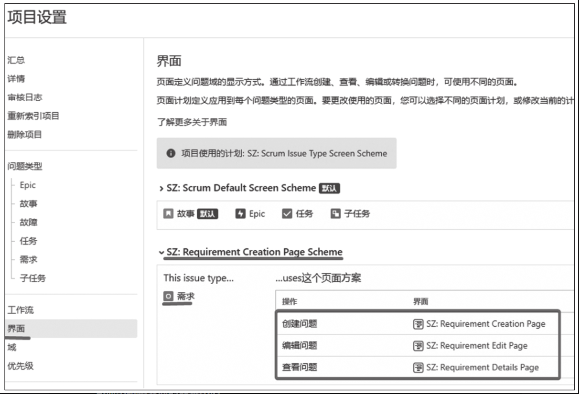579x394 pixels.
Task: Open 汇总 in the sidebar
Action: tap(16, 60)
